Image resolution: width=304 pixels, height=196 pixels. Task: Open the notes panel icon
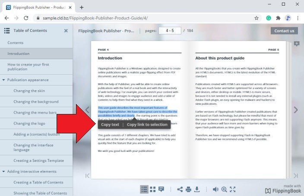point(161,189)
